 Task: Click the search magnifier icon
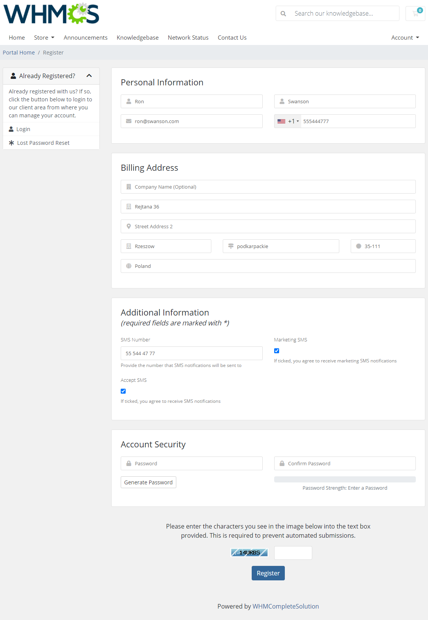(283, 13)
